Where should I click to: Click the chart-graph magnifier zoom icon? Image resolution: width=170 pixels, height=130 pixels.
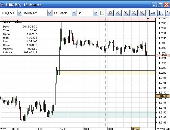pyautogui.click(x=118, y=13)
